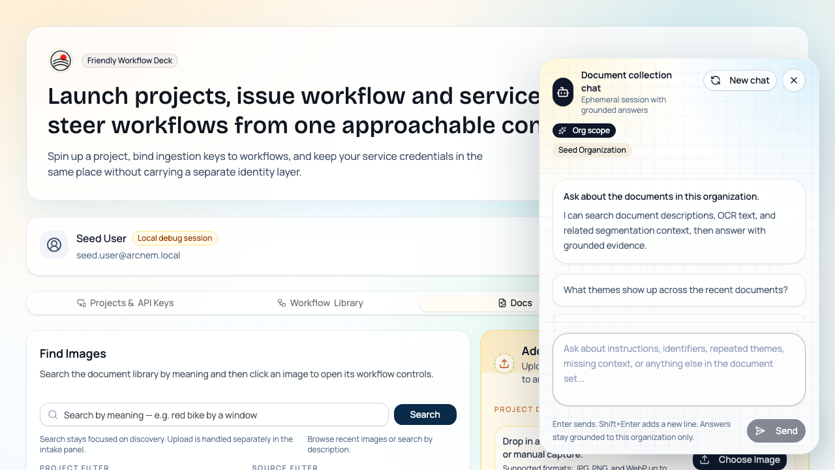Click the Friendly Workflow Deck logo
Screen dimensions: 835x470
coord(60,60)
